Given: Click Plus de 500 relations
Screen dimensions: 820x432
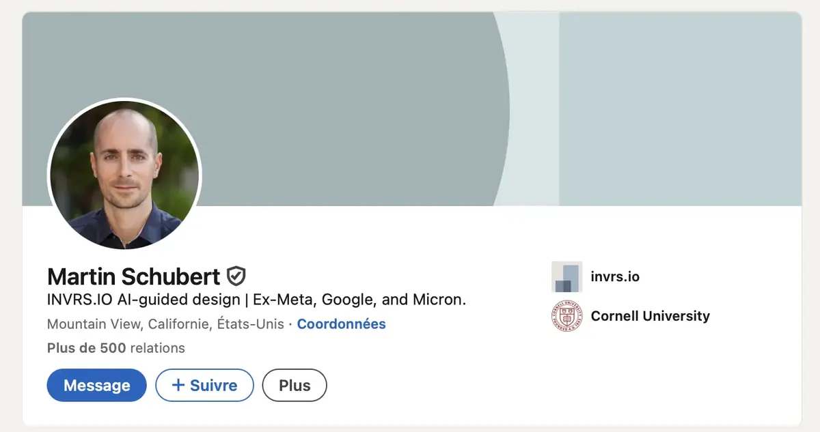Looking at the screenshot, I should (x=115, y=348).
